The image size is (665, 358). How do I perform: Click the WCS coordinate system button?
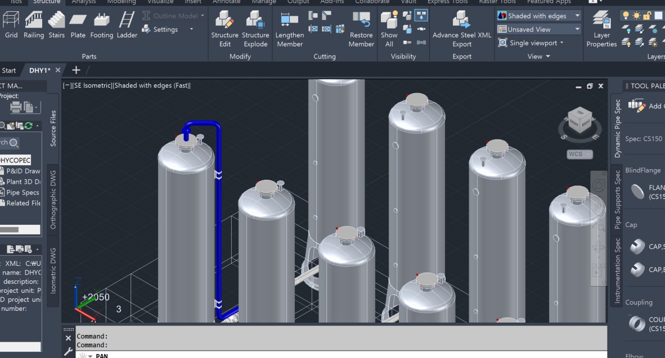coord(579,154)
